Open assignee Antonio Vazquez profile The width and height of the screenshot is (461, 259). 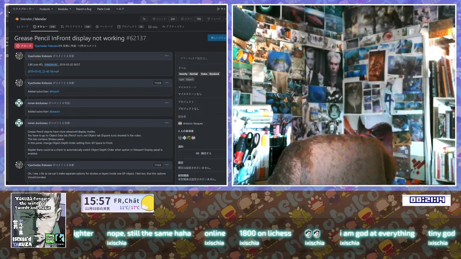tap(193, 123)
